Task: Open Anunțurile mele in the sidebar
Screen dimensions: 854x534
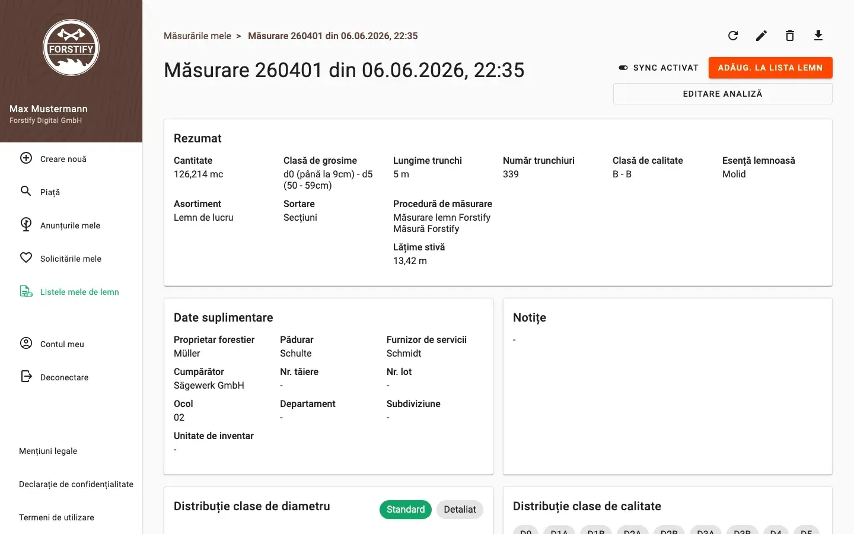Action: pyautogui.click(x=70, y=225)
